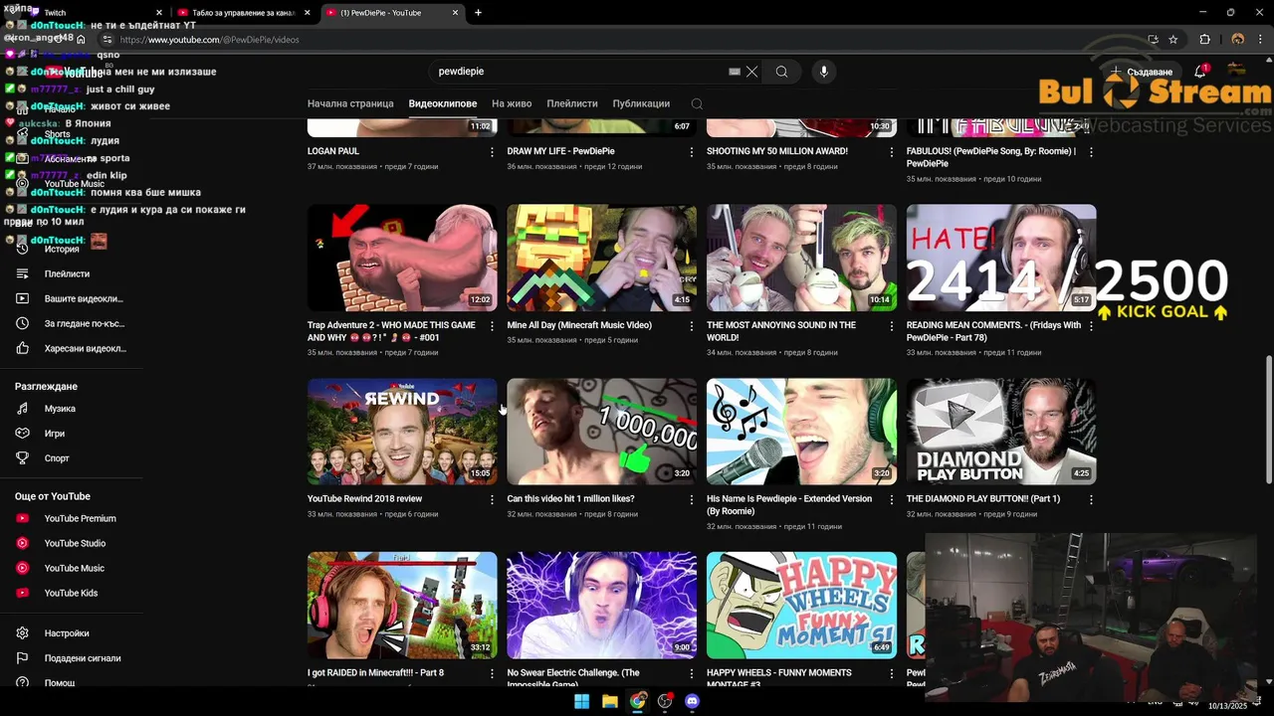Open options for READING MEAN COMMENTS video
Screen dimensions: 1274x716
[1091, 326]
